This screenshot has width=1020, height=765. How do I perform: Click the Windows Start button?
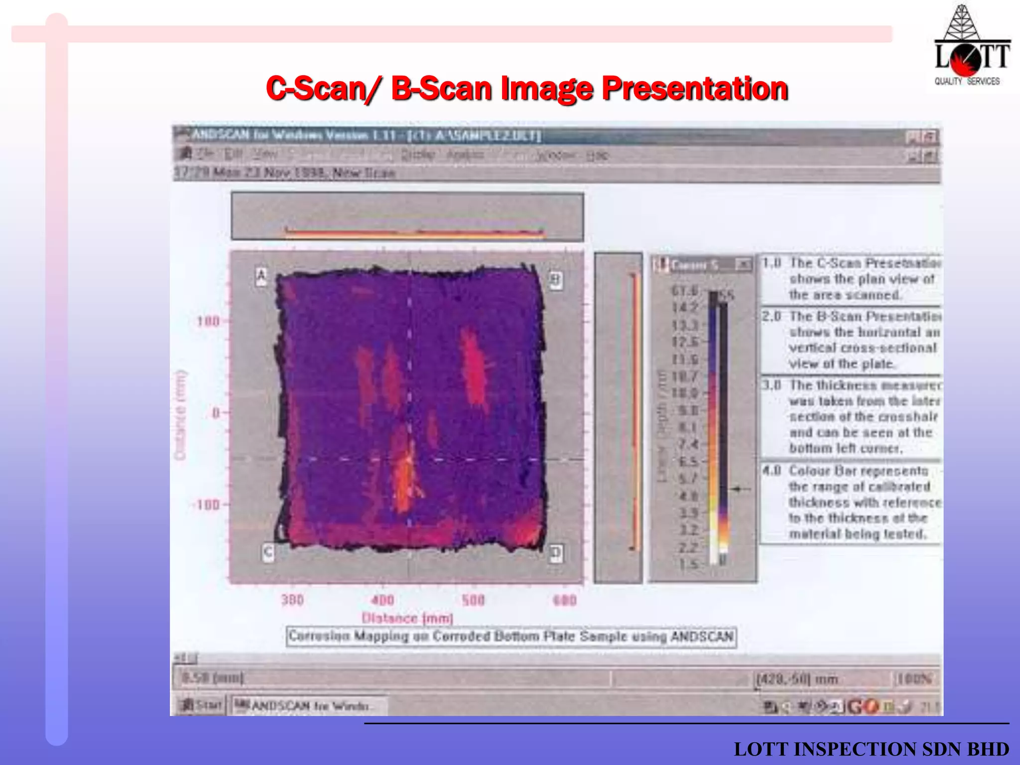(202, 705)
